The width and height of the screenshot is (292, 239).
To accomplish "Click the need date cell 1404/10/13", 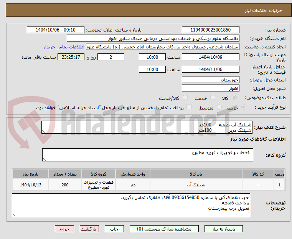I will pyautogui.click(x=31, y=185).
